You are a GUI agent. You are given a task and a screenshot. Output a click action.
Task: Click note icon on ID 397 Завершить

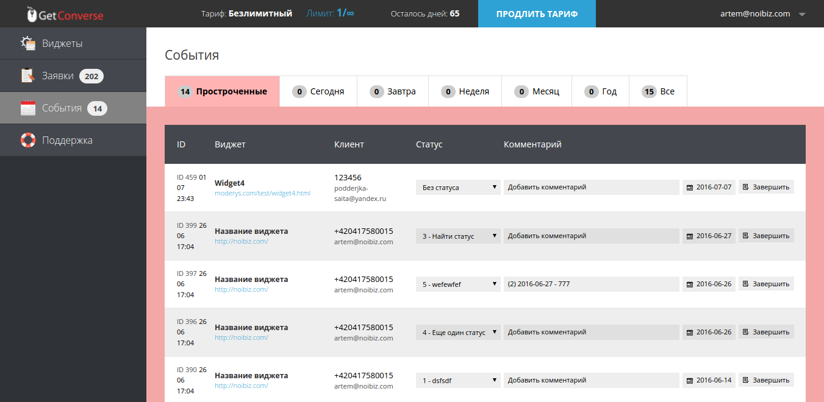(x=745, y=284)
